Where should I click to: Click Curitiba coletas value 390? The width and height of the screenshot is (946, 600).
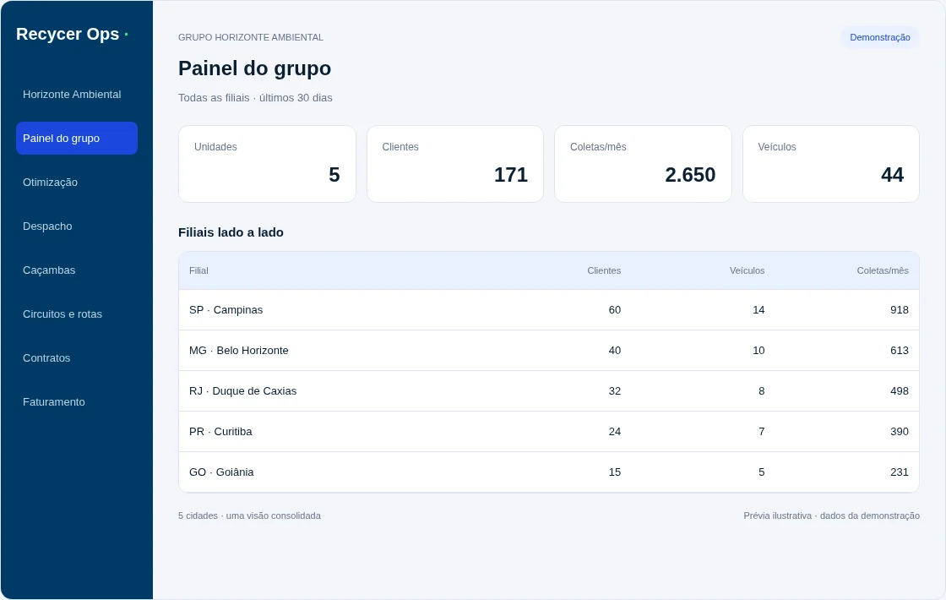(900, 432)
